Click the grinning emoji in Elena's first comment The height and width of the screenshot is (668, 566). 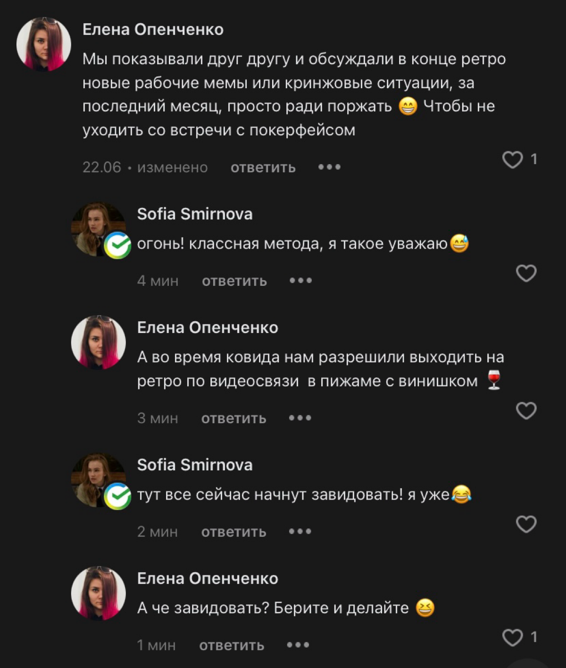408,107
